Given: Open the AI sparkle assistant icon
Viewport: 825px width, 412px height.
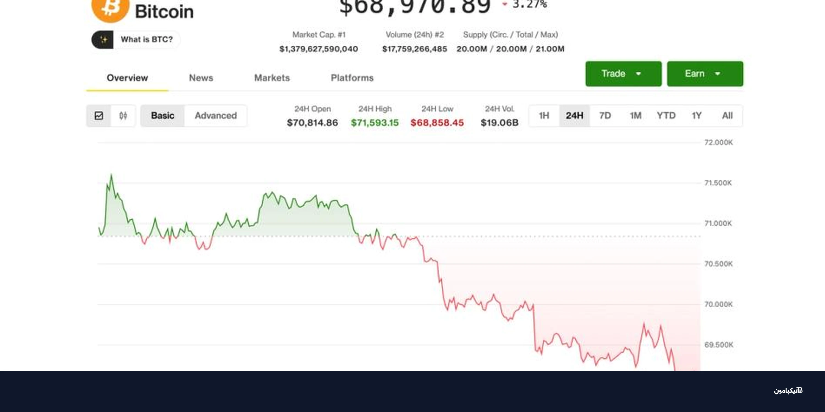Looking at the screenshot, I should (103, 39).
